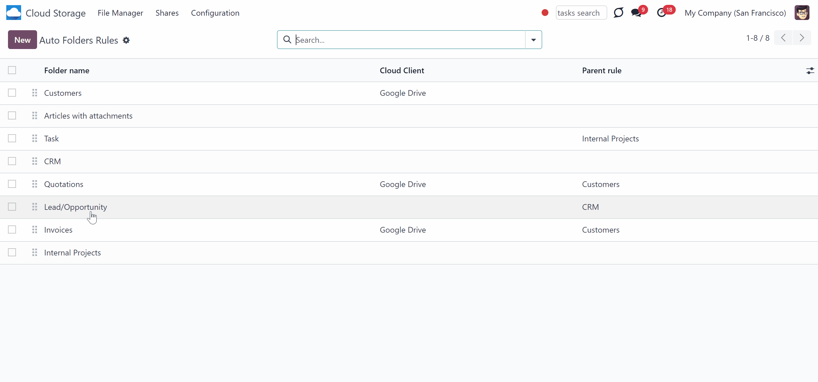Click Internal Projects parent rule of Task
Viewport: 818px width, 382px height.
tap(610, 139)
